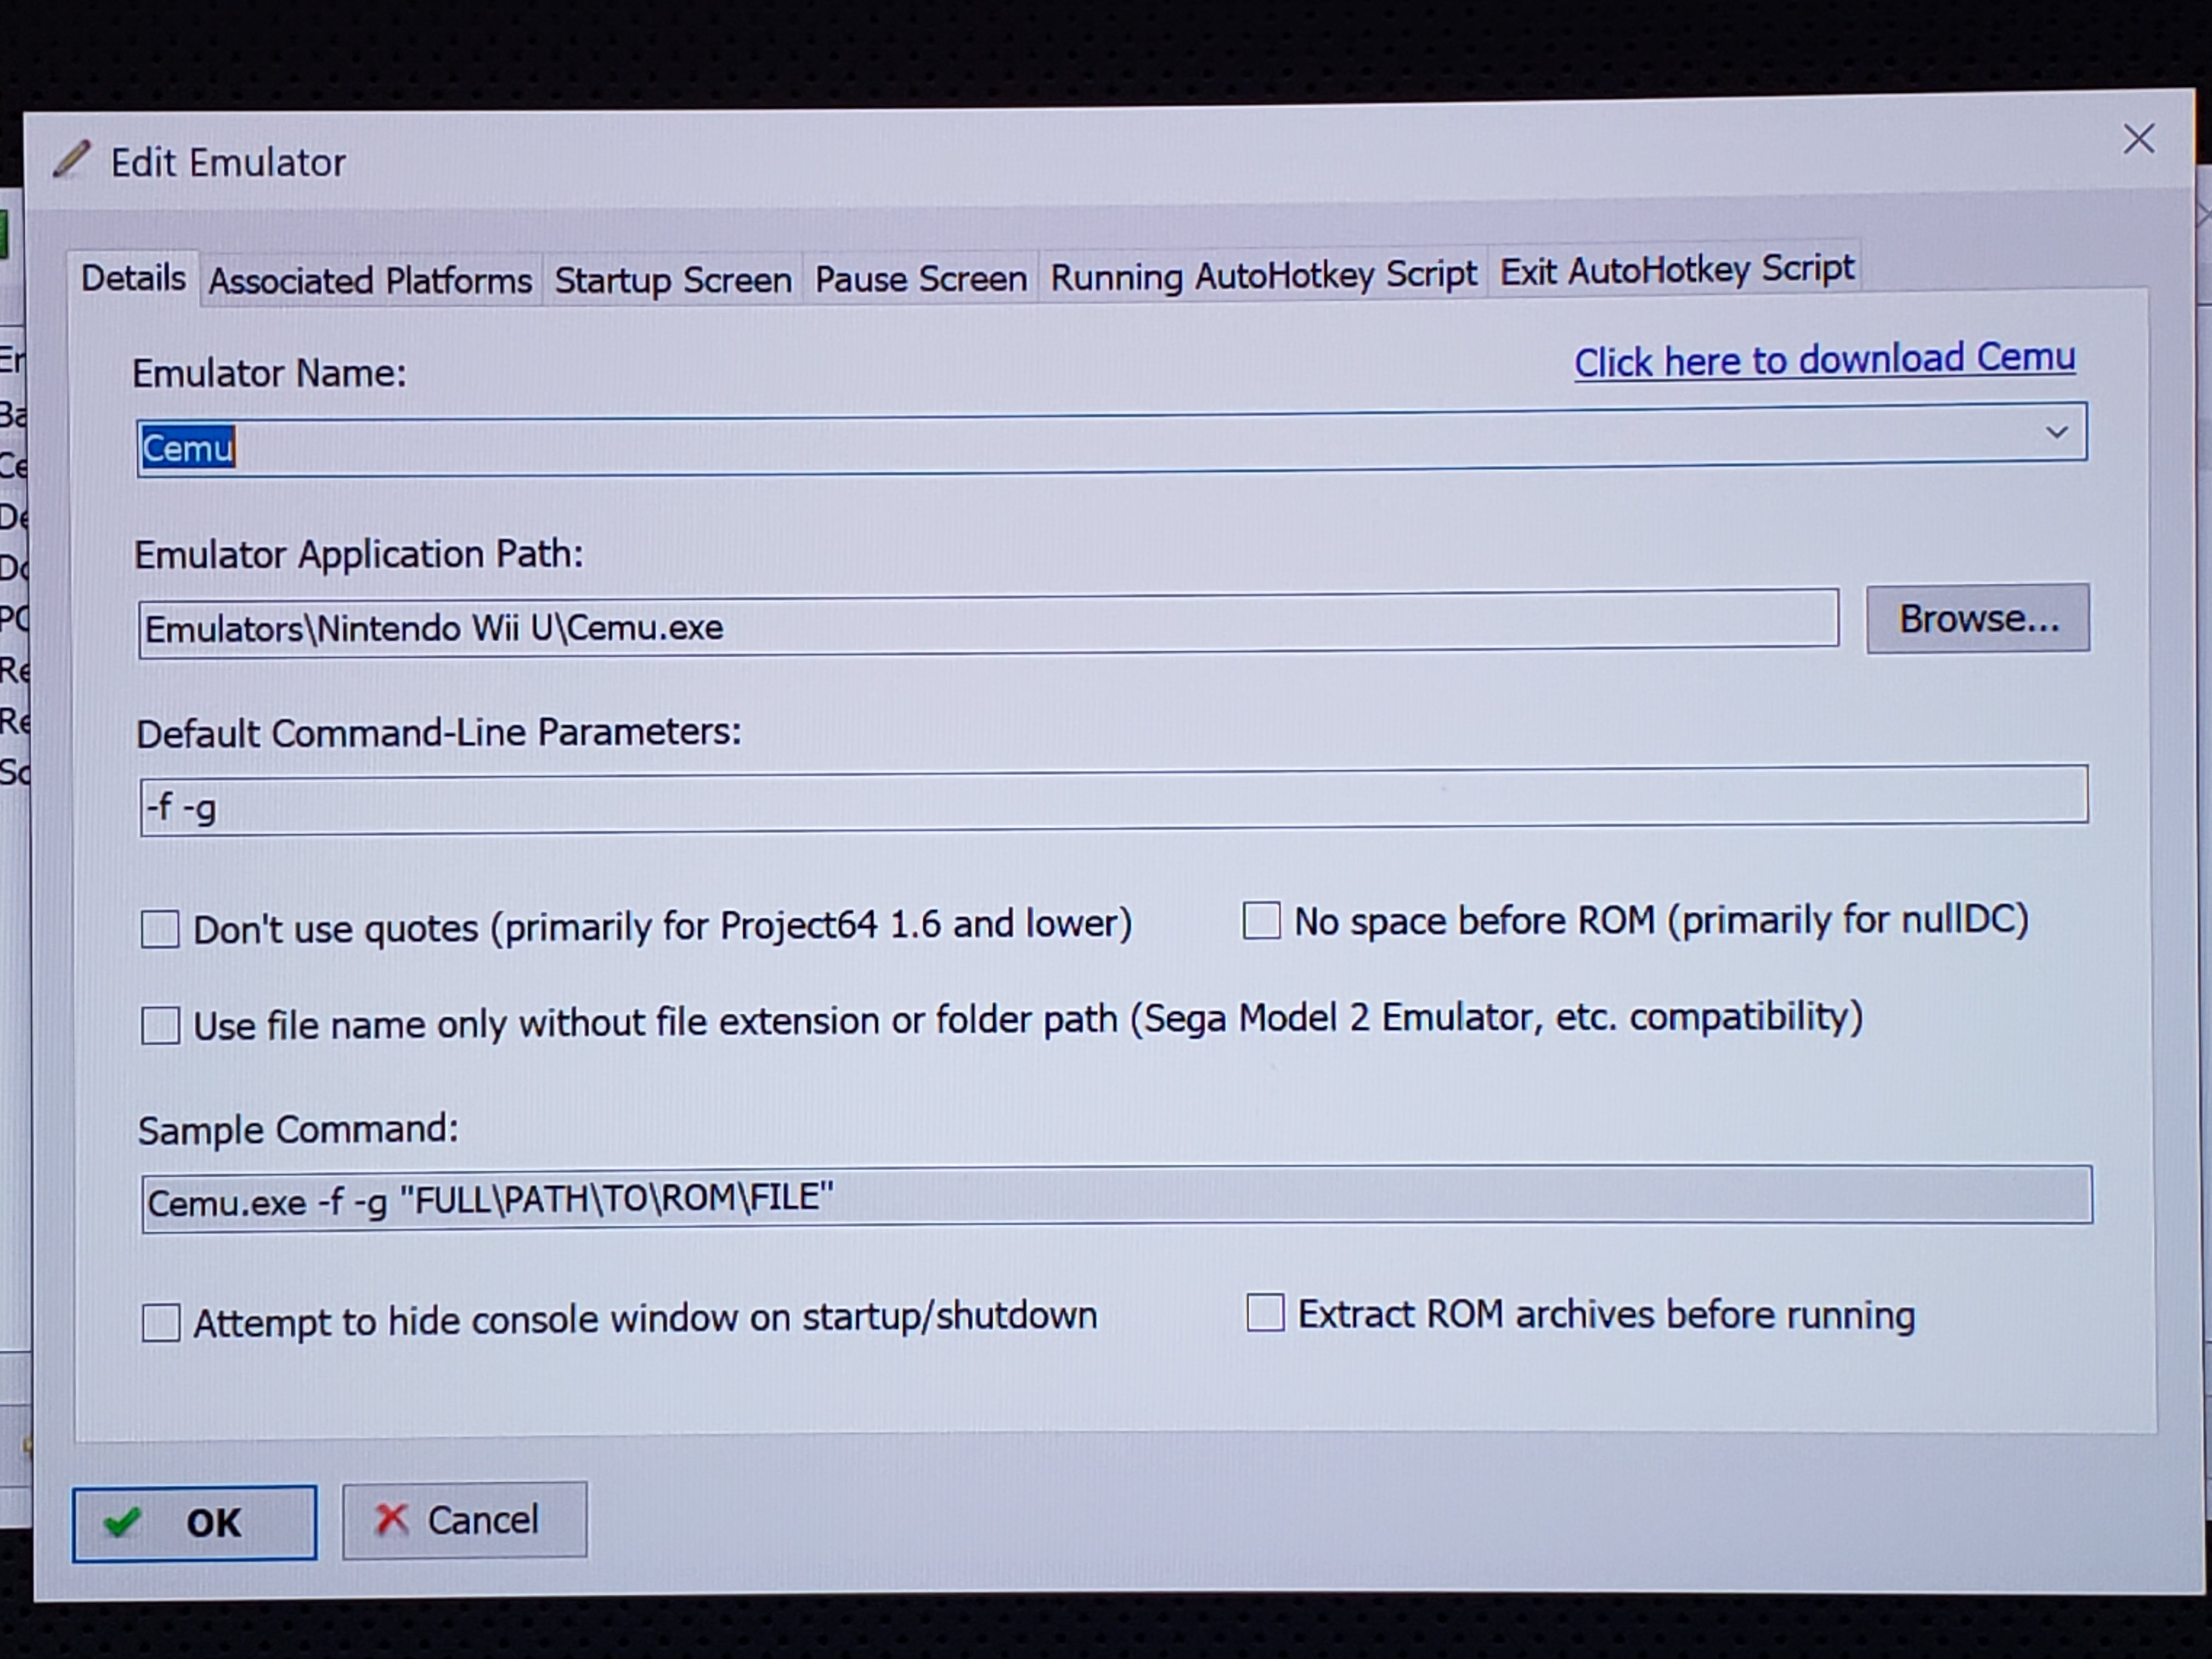Screen dimensions: 2212x1659
Task: Click the download Cemu link
Action: 1825,359
